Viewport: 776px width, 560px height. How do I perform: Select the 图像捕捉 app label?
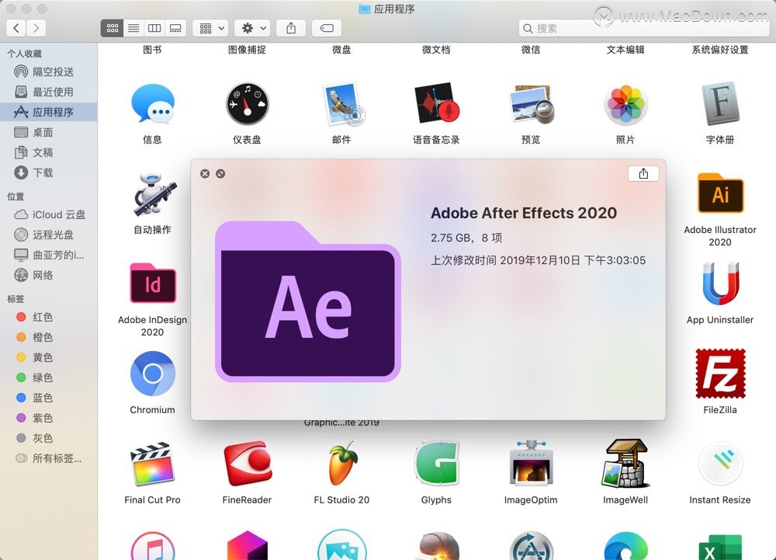point(247,50)
